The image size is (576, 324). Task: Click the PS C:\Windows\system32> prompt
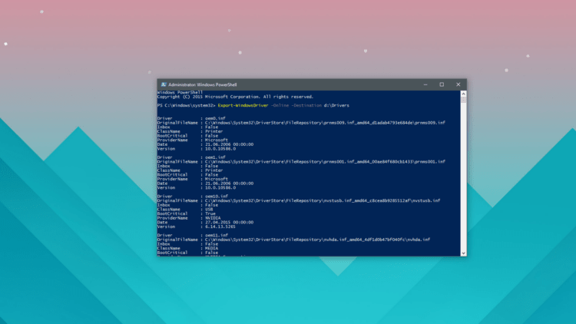[x=187, y=104]
